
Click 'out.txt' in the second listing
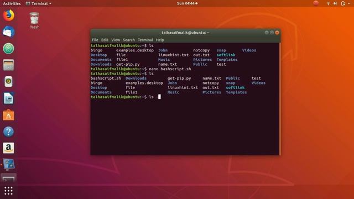(210, 87)
